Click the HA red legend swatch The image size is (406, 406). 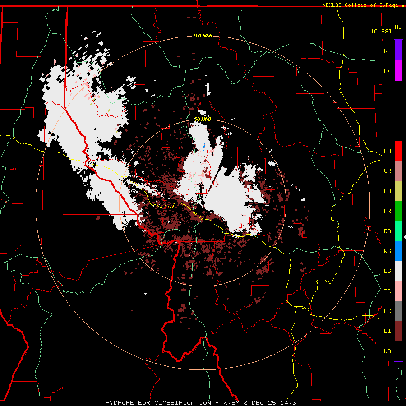click(398, 151)
